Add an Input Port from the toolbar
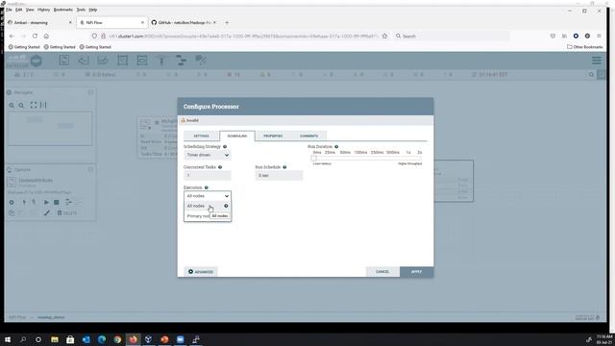Screen dimensions: 615x346 84,61
